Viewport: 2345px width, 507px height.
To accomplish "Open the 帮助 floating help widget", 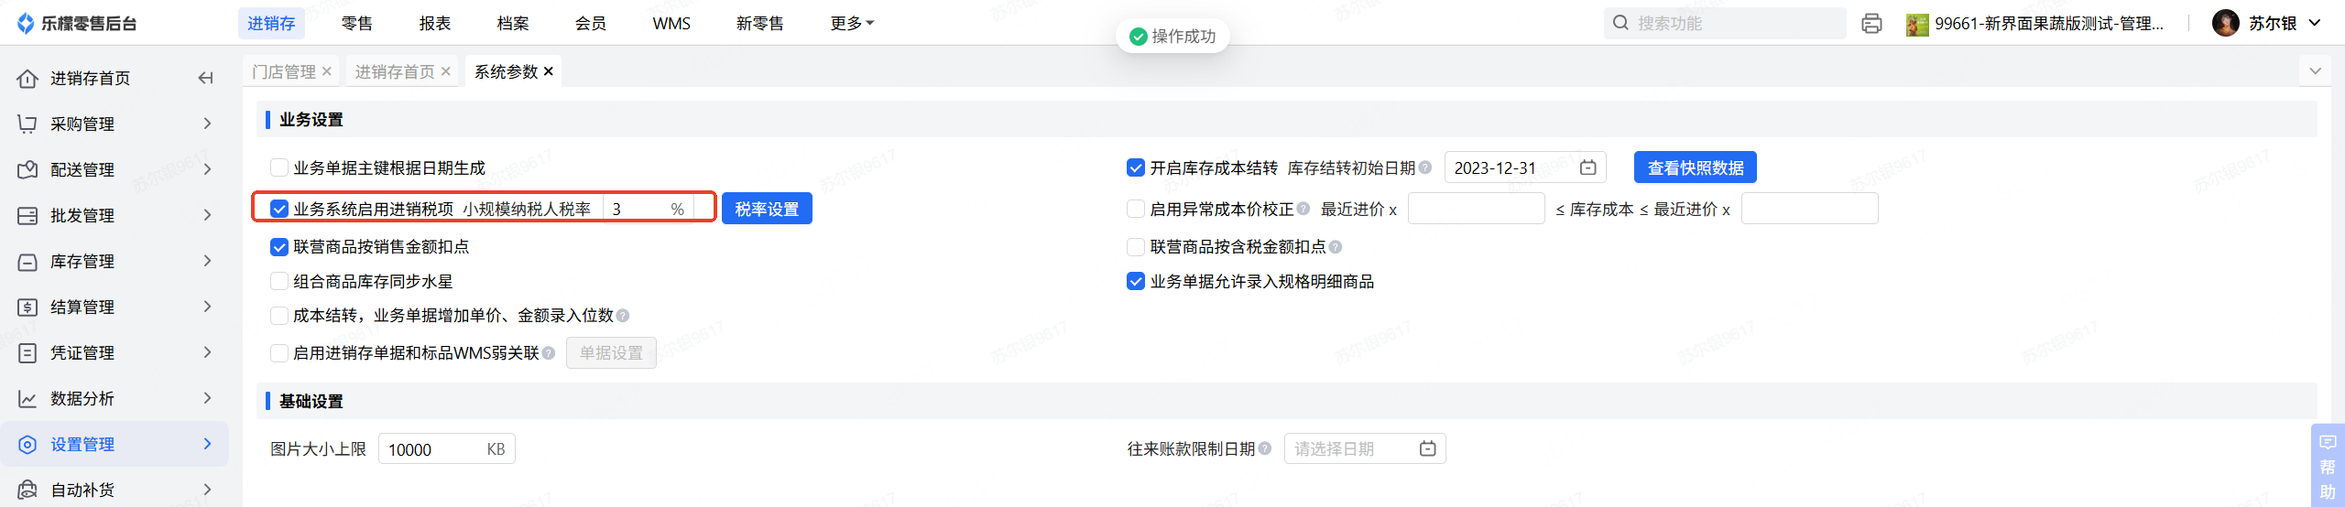I will coord(2327,466).
